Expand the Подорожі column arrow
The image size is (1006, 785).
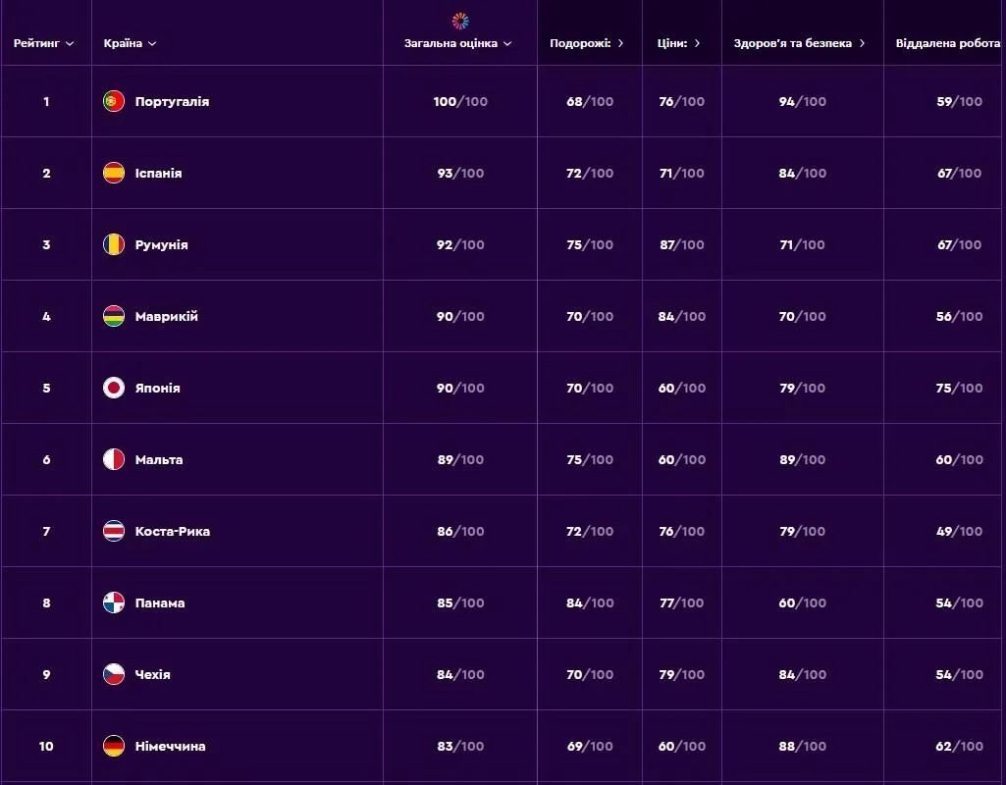(620, 43)
